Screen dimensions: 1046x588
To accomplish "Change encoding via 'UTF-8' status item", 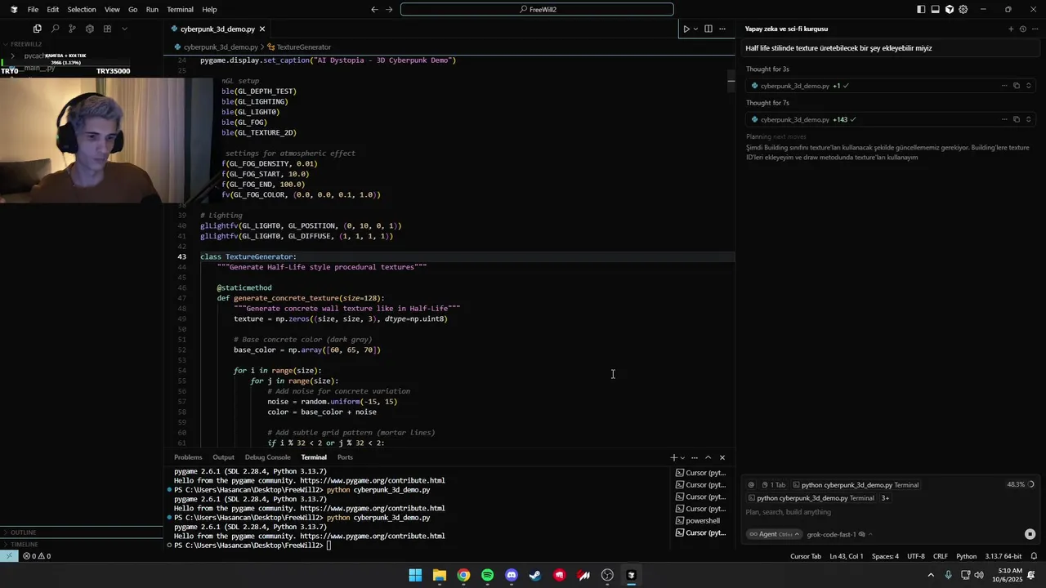I will tap(915, 556).
